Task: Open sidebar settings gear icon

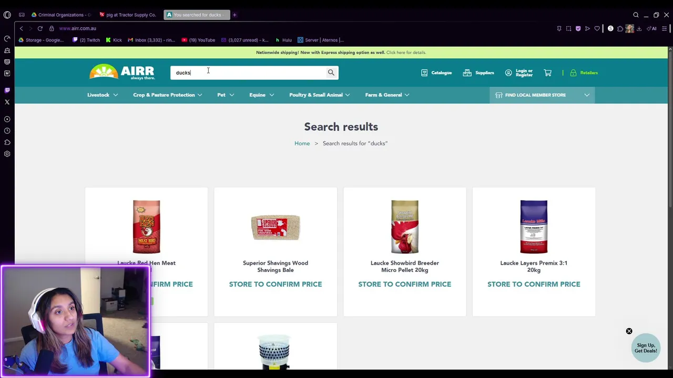Action: point(7,154)
